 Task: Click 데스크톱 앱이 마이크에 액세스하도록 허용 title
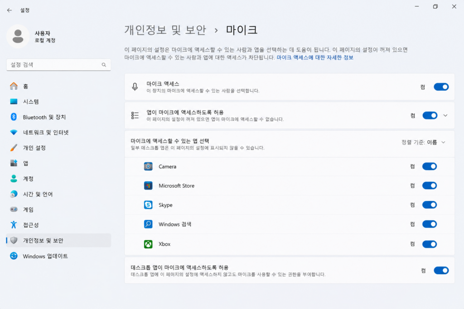179,267
